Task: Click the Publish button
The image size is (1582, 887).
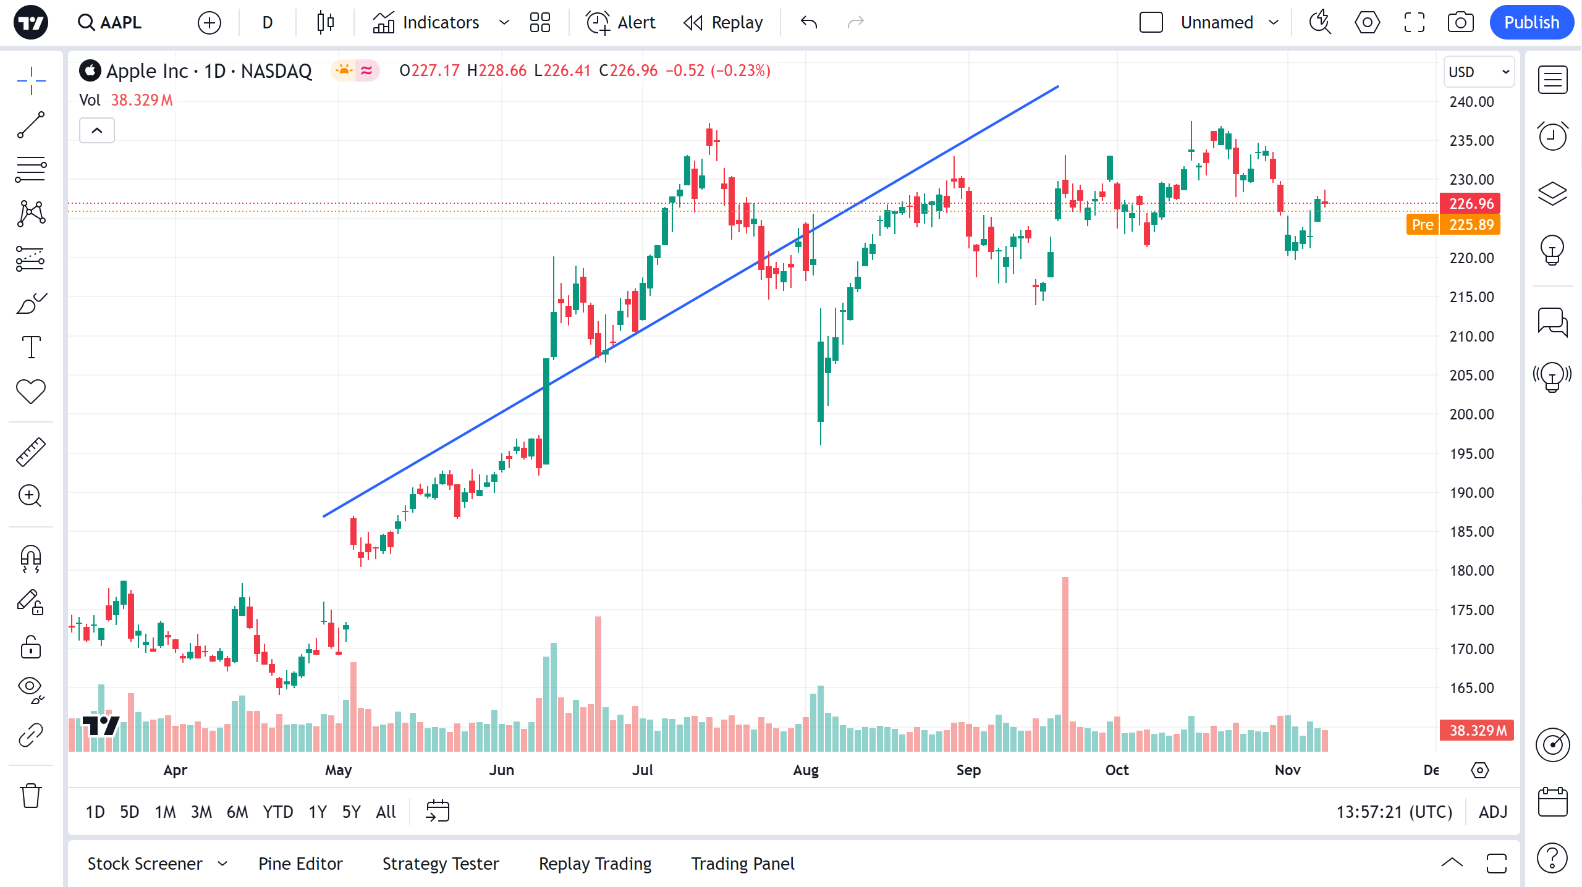Action: click(x=1531, y=22)
